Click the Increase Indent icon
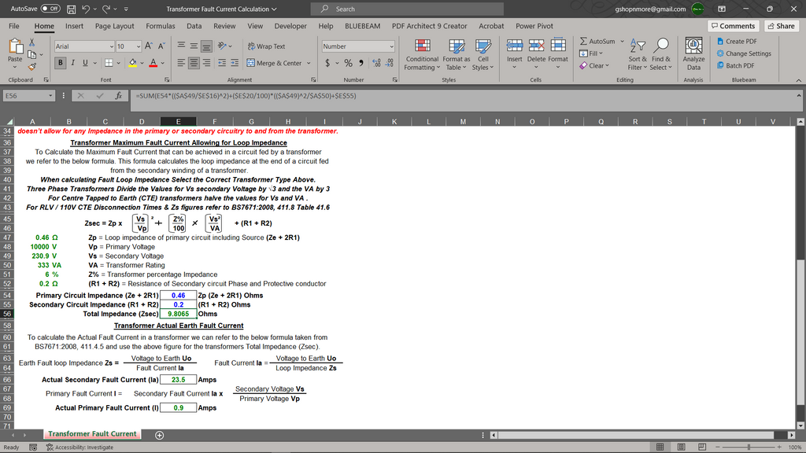 (x=235, y=63)
